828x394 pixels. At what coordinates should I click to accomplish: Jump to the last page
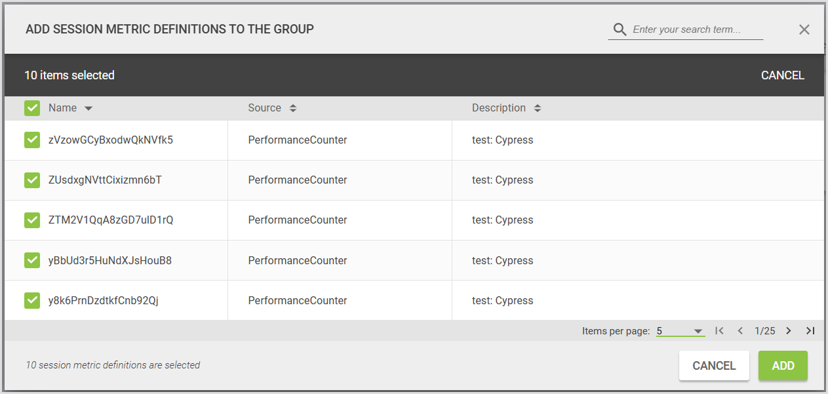pyautogui.click(x=810, y=331)
